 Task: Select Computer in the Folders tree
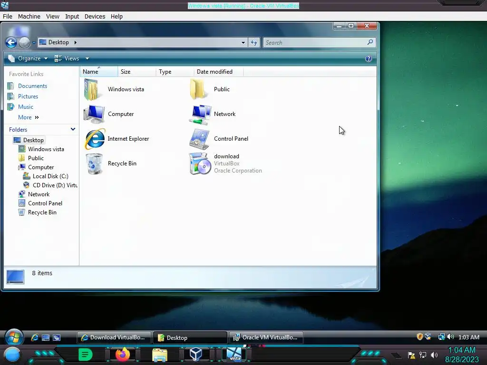(x=41, y=167)
